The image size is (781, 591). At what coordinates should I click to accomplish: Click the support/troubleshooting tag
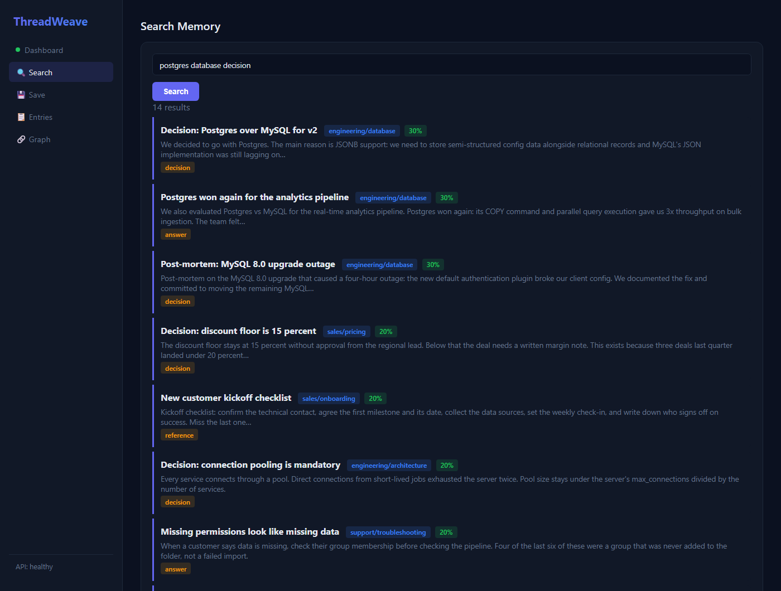point(388,532)
